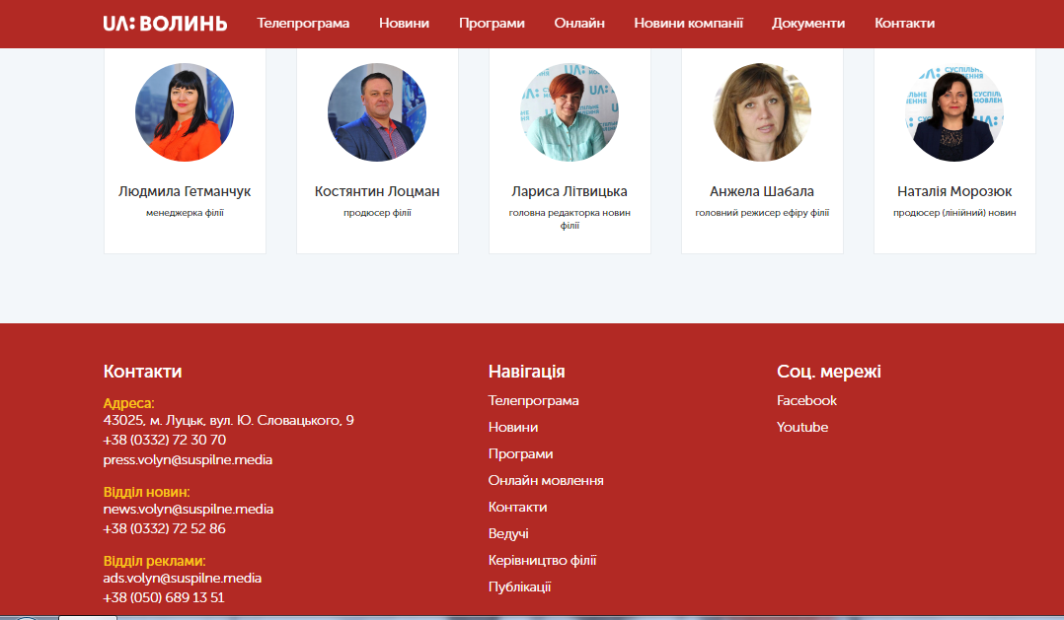Screen dimensions: 1064x620
Task: Open Контакти in the header menu
Action: (x=904, y=23)
